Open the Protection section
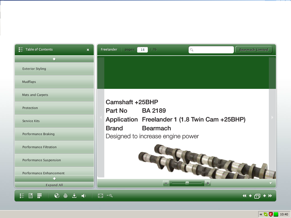291x218 pixels. [x=54, y=108]
